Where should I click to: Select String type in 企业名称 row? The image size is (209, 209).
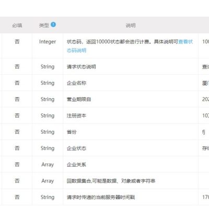pos(48,83)
